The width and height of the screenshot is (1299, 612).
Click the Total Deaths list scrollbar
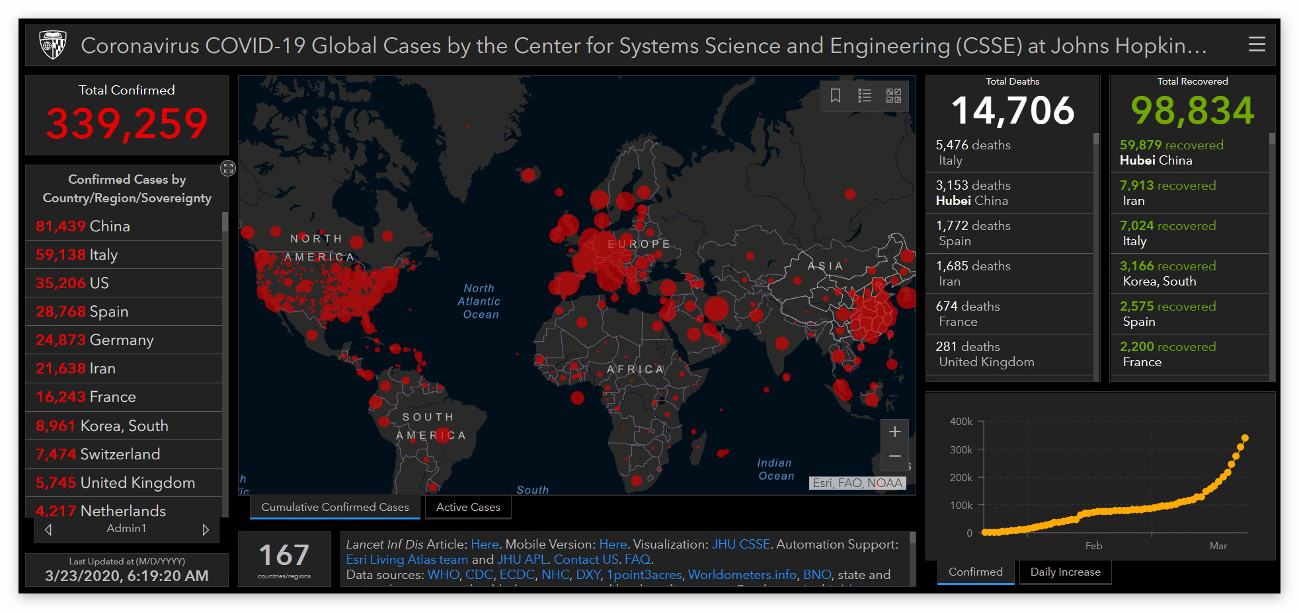point(1096,256)
